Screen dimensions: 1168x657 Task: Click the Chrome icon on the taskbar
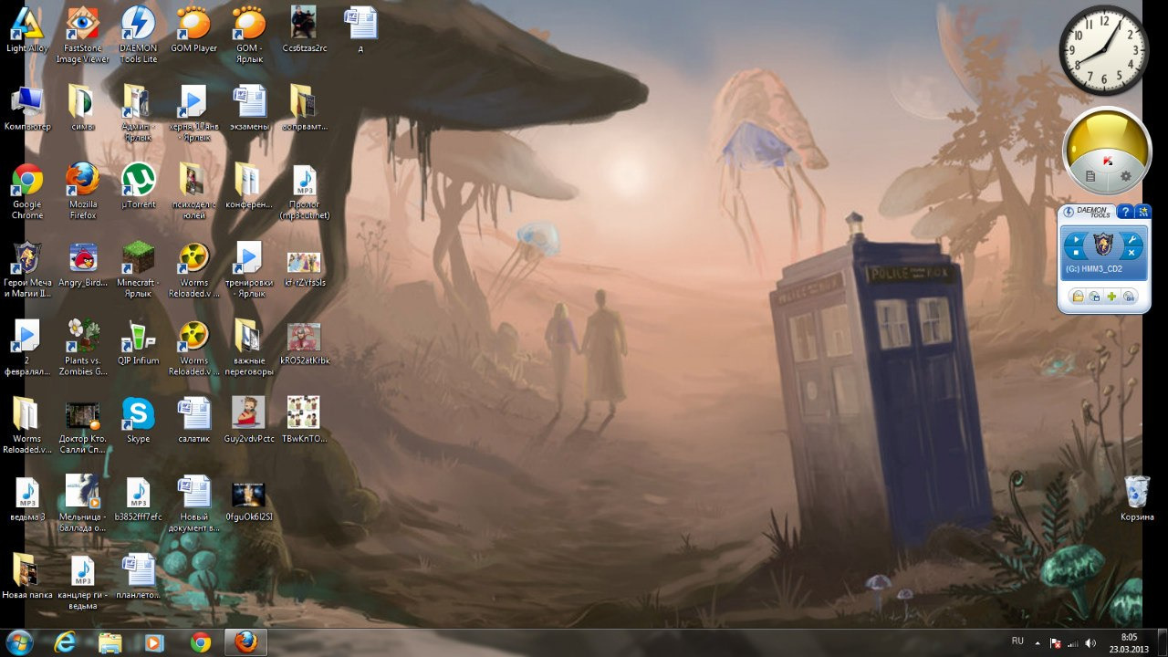point(201,642)
